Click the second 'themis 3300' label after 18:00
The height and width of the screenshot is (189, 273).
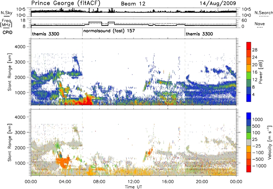coord(199,34)
